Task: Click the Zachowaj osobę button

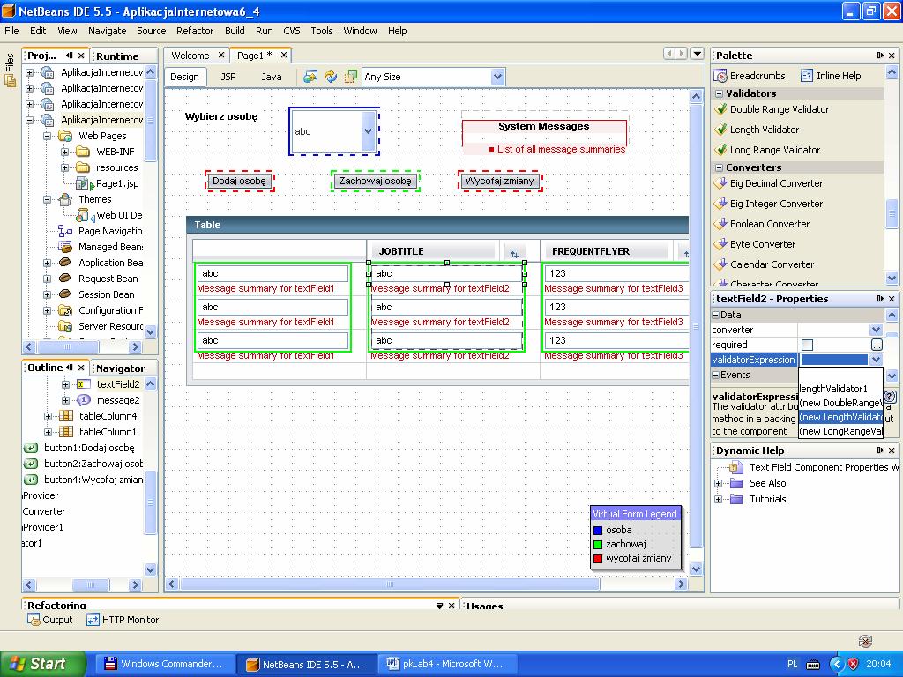Action: (x=375, y=181)
